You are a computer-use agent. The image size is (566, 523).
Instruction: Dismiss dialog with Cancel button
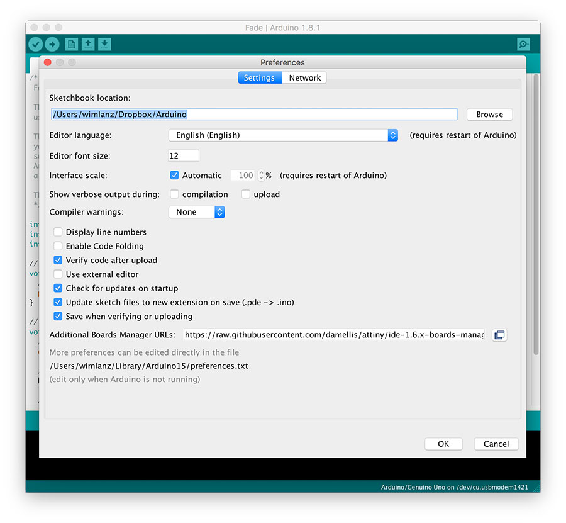click(x=496, y=444)
